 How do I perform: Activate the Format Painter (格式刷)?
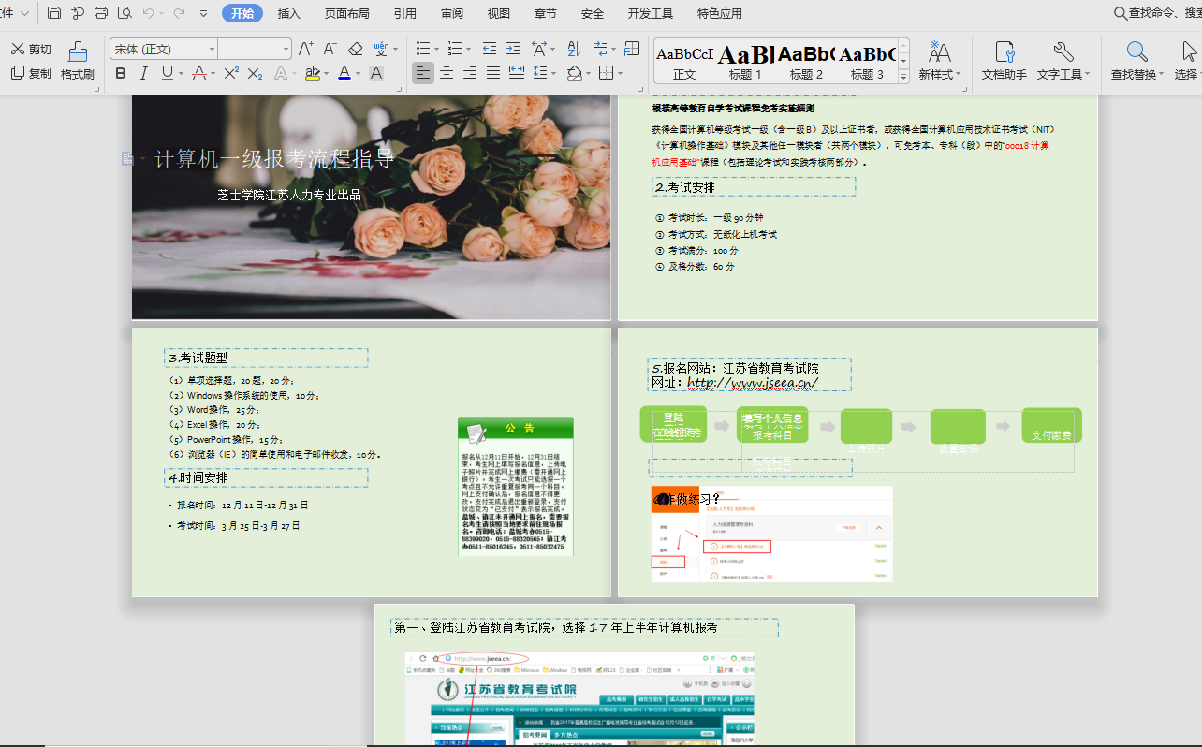(78, 61)
